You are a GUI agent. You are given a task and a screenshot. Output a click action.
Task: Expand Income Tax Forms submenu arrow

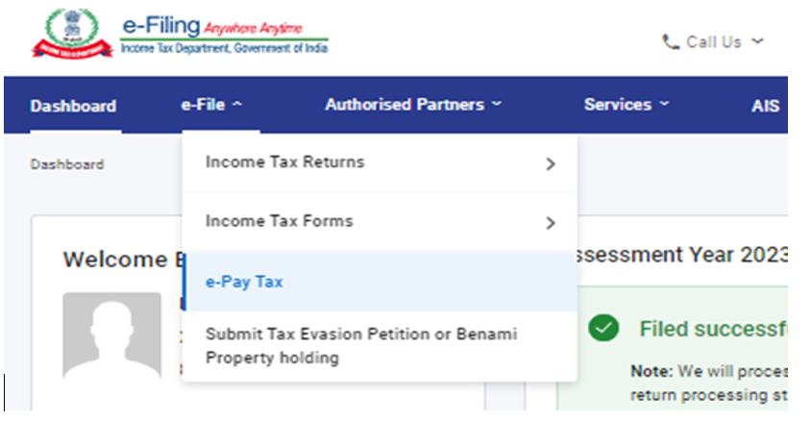[551, 223]
